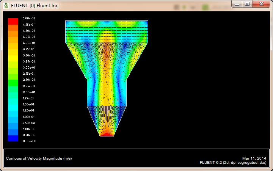Click the red top of the color scale
This screenshot has width=273, height=171.
[13, 21]
